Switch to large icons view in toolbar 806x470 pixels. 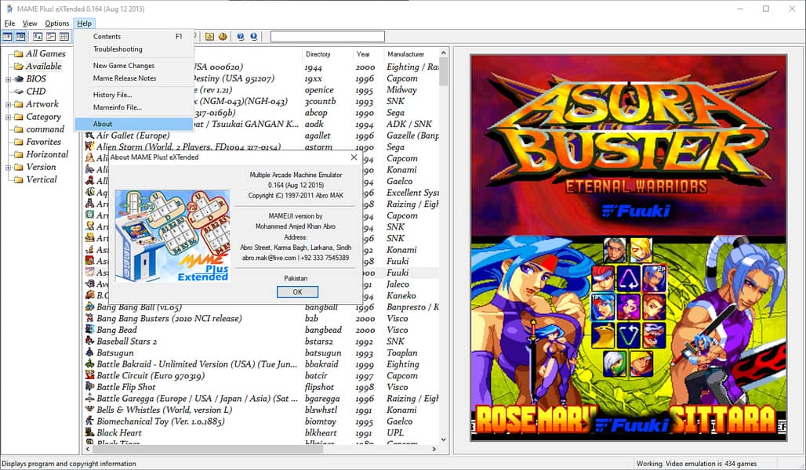[x=38, y=37]
